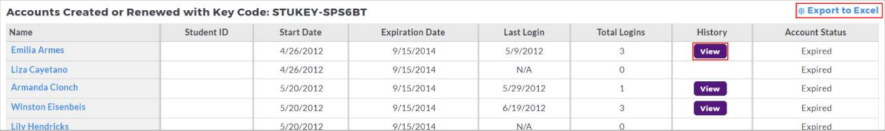Sort by the Total Logins column header

[x=621, y=32]
